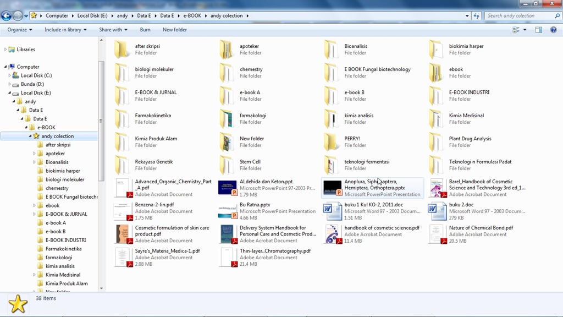Select the New folder icon in file list
Viewport: 563px width, 317px height.
click(227, 142)
